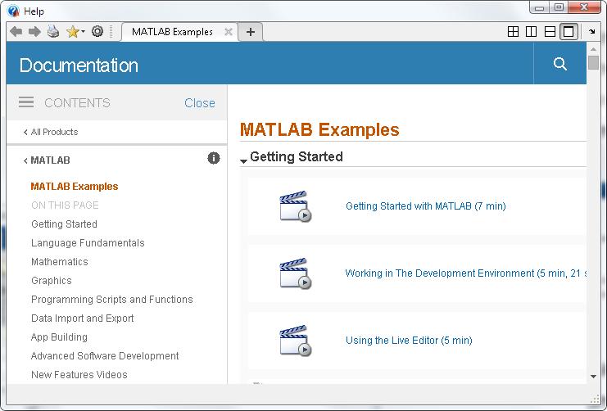Viewport: 607px width, 411px height.
Task: Switch to single pane layout
Action: (568, 31)
